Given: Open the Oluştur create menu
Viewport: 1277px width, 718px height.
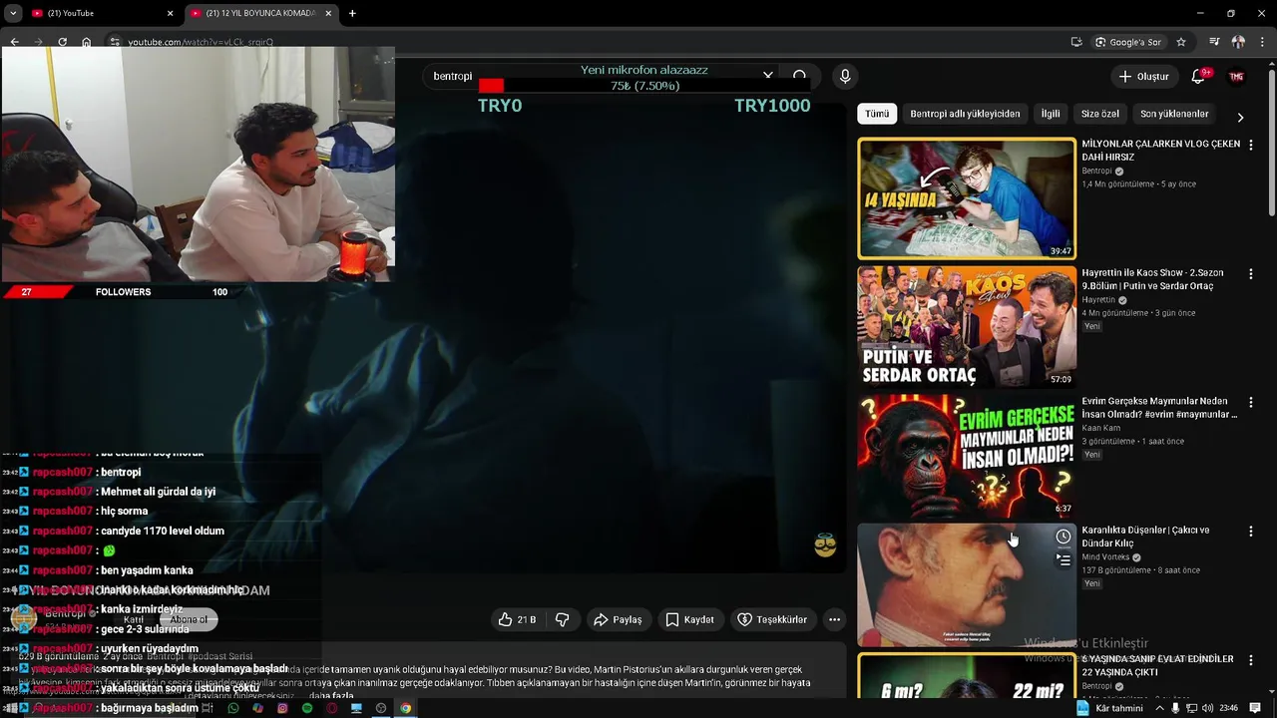Looking at the screenshot, I should 1143,76.
